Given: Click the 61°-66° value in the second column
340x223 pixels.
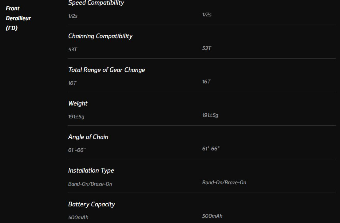Looking at the screenshot, I should (211, 149).
